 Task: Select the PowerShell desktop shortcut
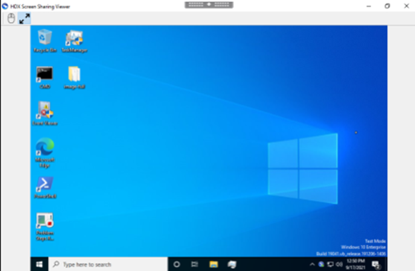pyautogui.click(x=45, y=187)
